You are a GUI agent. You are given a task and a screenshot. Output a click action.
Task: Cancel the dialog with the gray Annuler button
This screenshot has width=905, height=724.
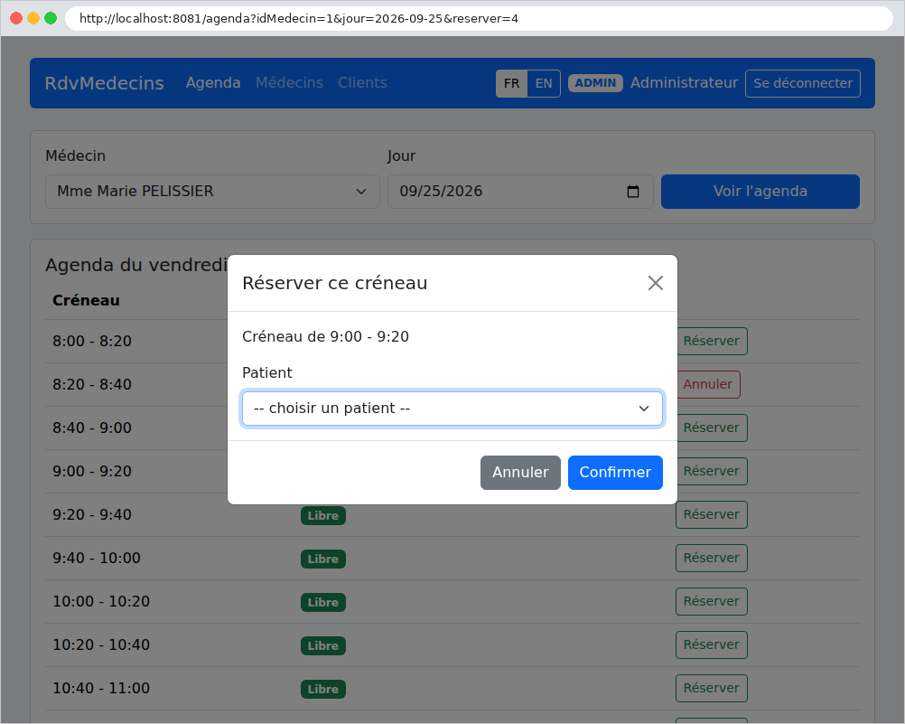click(x=520, y=473)
